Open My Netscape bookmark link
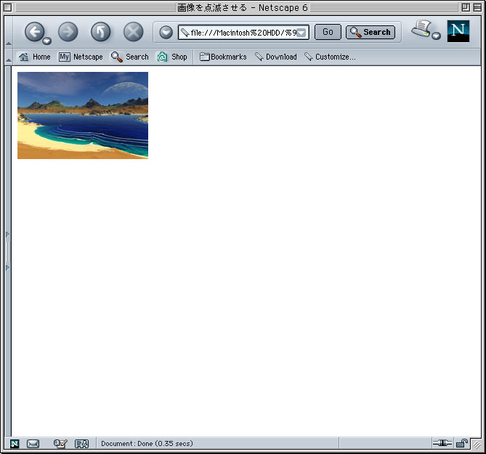The image size is (486, 454). pyautogui.click(x=81, y=57)
